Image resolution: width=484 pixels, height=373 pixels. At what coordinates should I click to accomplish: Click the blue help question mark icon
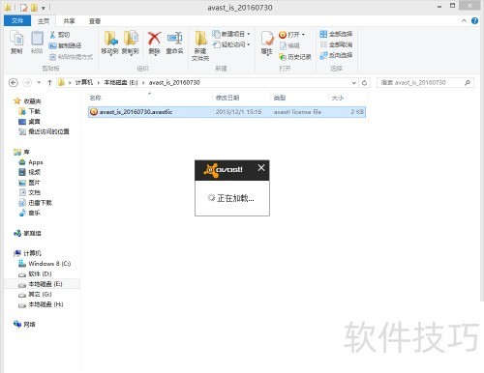474,21
